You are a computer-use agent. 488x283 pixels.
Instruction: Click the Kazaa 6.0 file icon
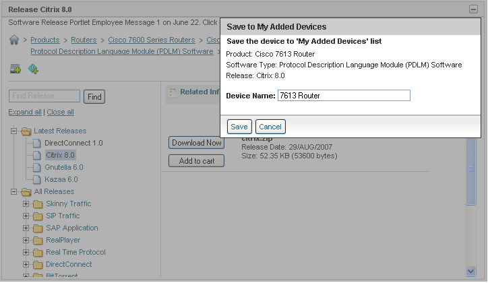click(x=36, y=179)
